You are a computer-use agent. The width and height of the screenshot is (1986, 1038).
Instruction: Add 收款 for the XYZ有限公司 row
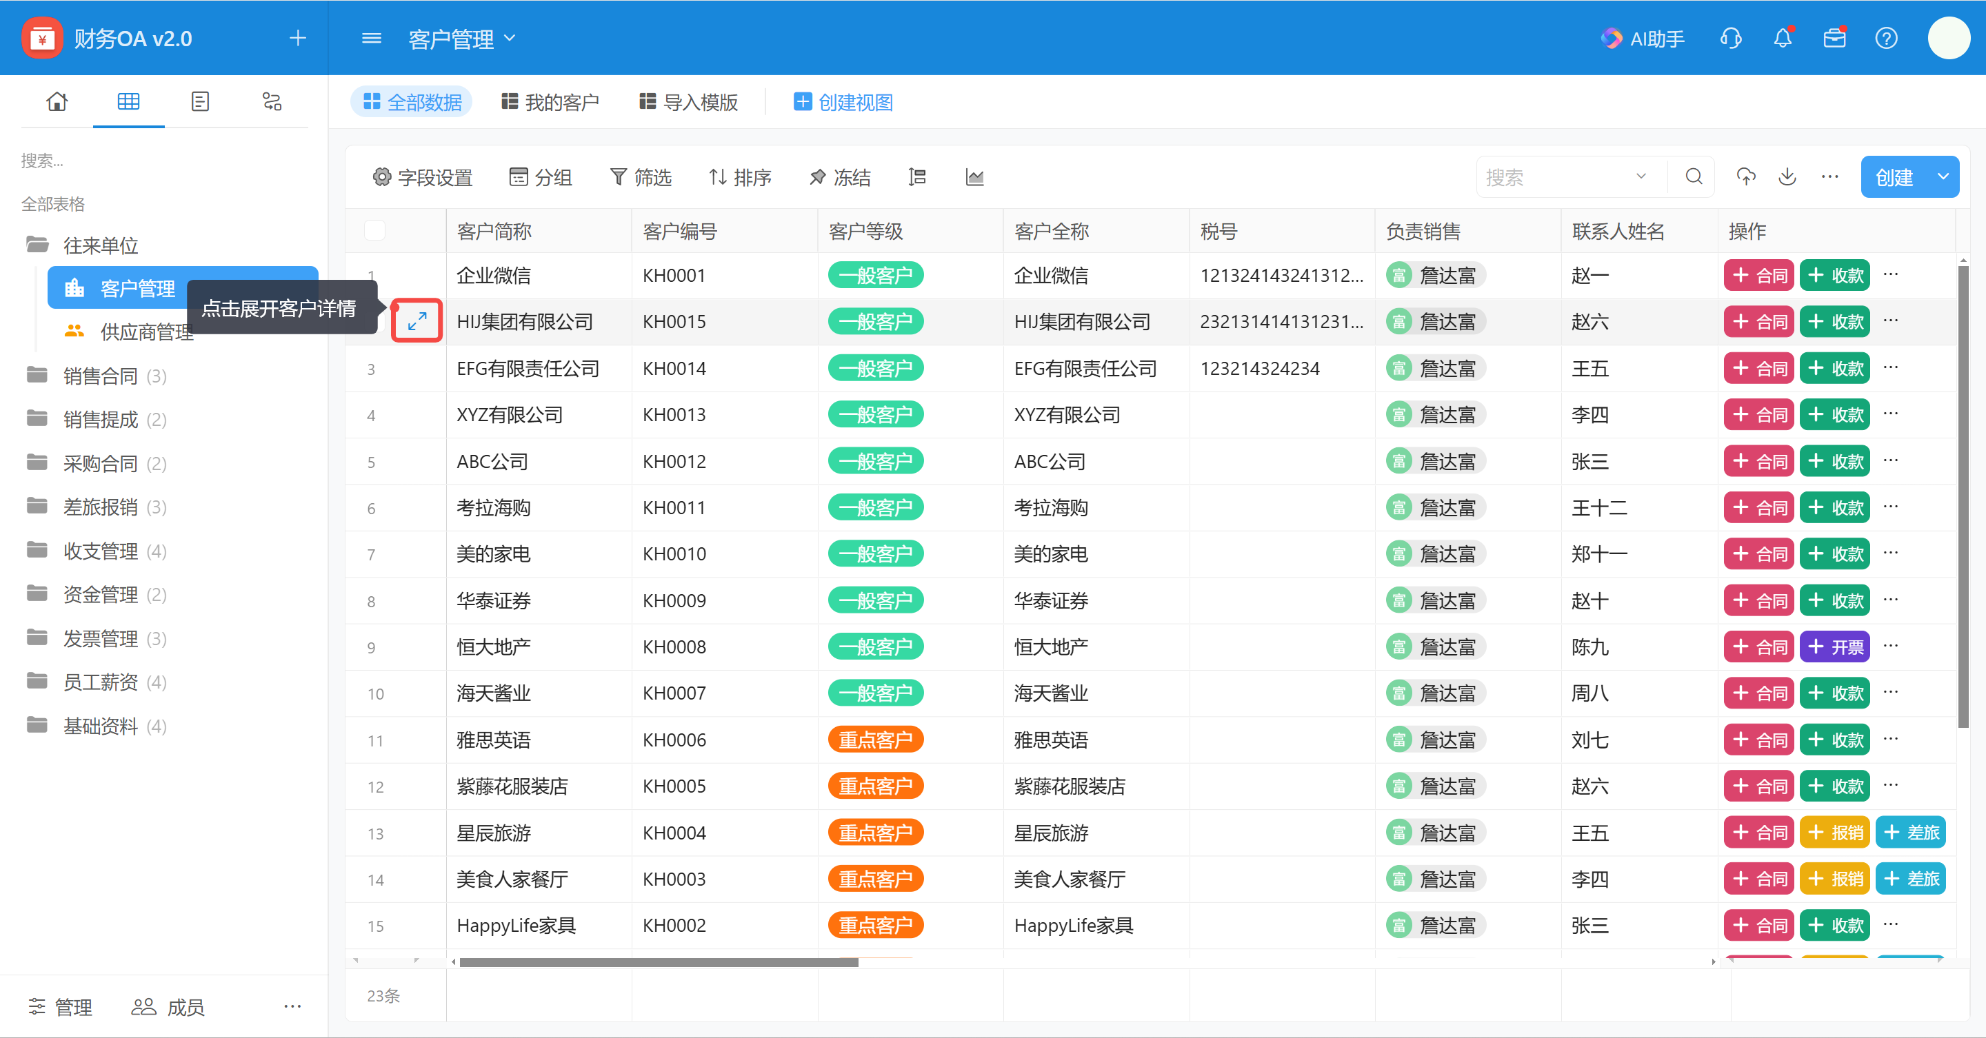click(1834, 415)
